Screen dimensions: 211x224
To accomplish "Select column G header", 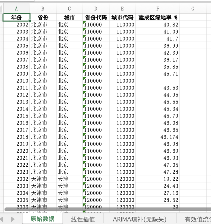I will coord(193,9).
